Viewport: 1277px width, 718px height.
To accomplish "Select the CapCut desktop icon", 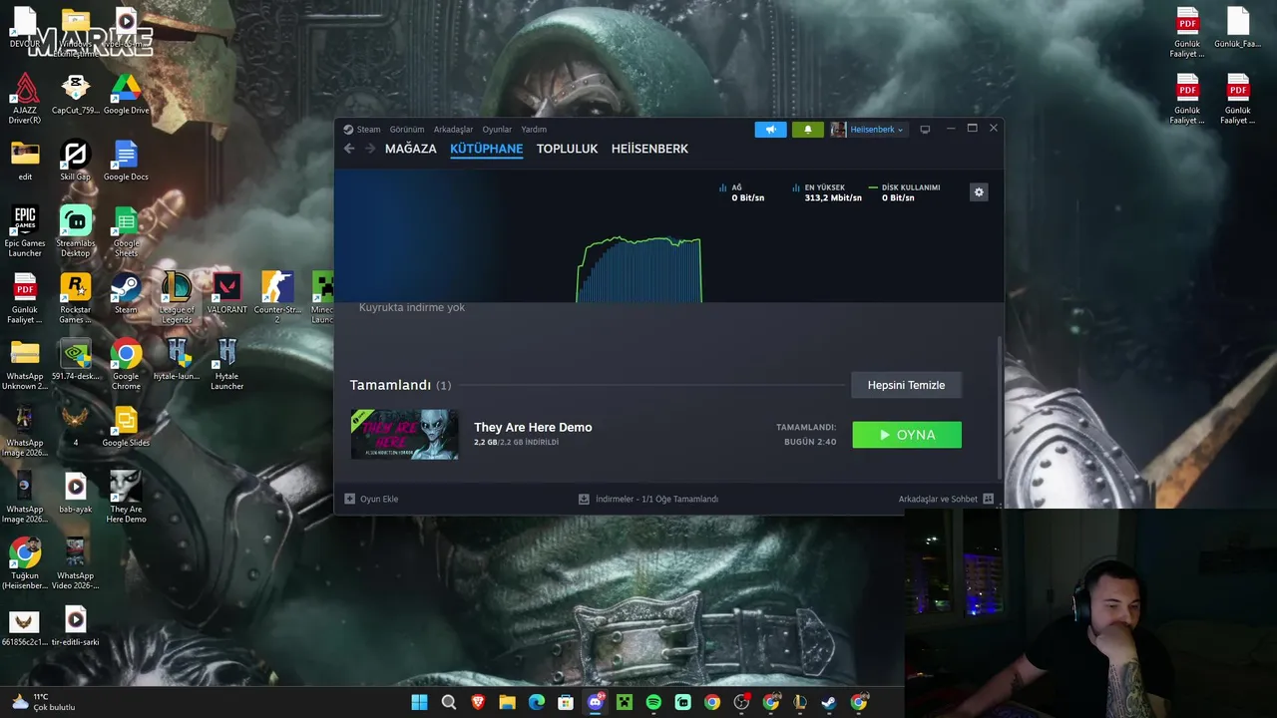I will coord(76,95).
